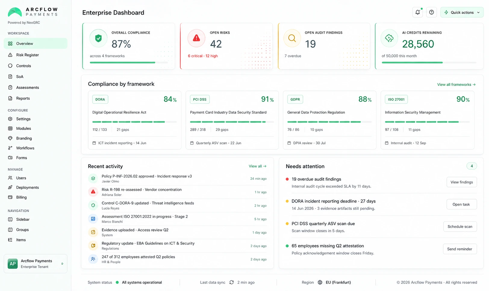
Task: Click the View findings button
Action: point(462,182)
